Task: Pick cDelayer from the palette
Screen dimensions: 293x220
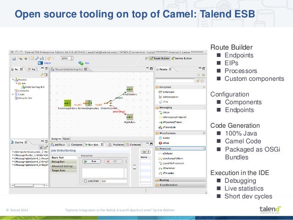Action: pos(165,153)
